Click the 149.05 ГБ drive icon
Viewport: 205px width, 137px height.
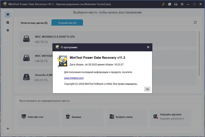26,58
